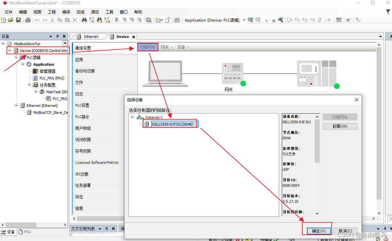Click the Step Into toolbar icon
The image size is (392, 241).
(297, 20)
